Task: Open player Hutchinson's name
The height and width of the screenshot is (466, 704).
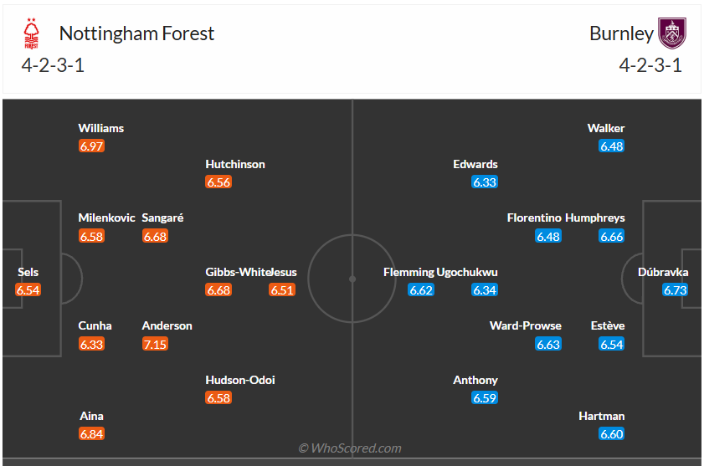Action: click(x=235, y=164)
